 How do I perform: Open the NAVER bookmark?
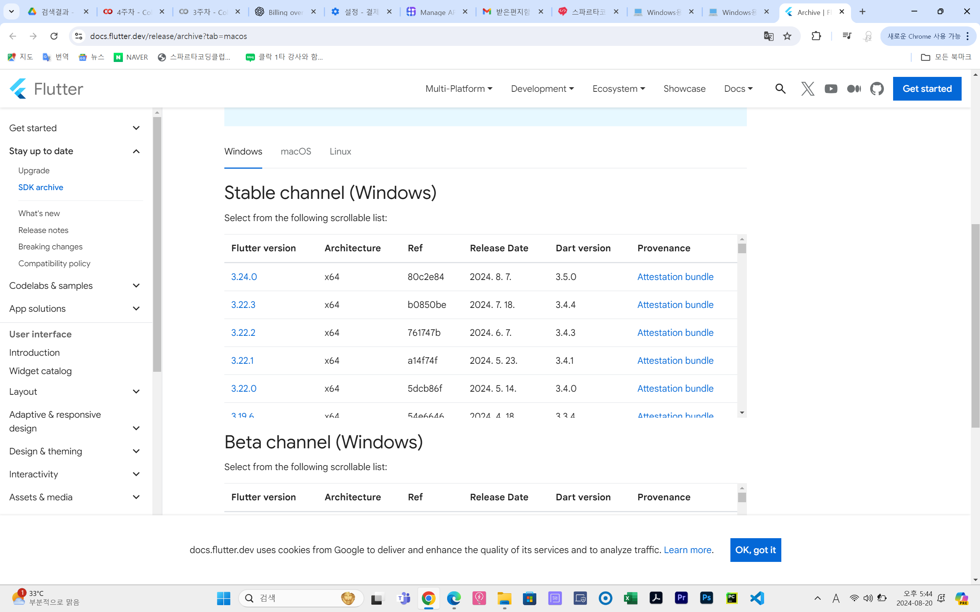tap(131, 57)
